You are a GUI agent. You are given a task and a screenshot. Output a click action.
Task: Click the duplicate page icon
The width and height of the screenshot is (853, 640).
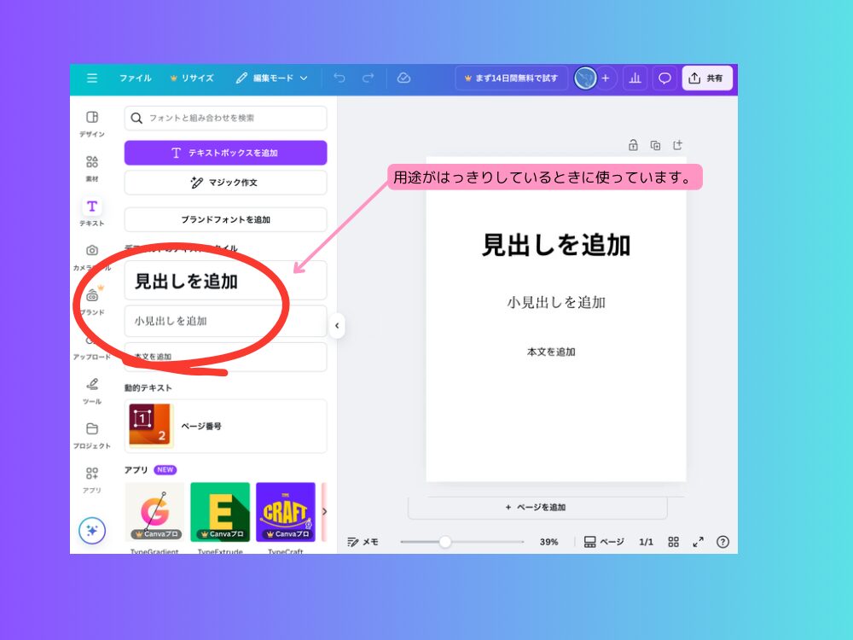655,145
